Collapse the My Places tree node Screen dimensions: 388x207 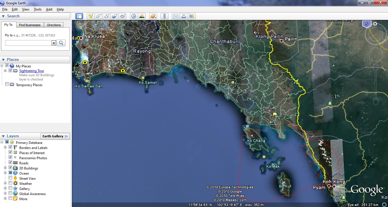[2, 66]
